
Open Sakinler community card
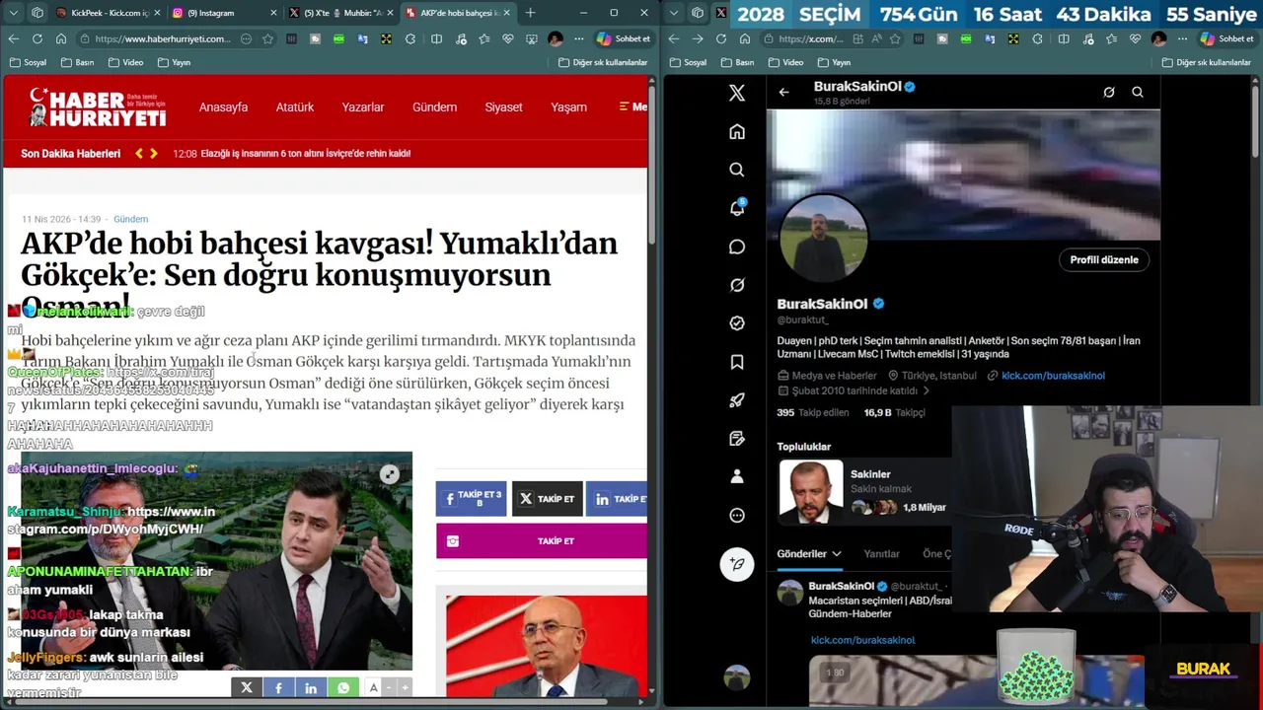coord(862,491)
